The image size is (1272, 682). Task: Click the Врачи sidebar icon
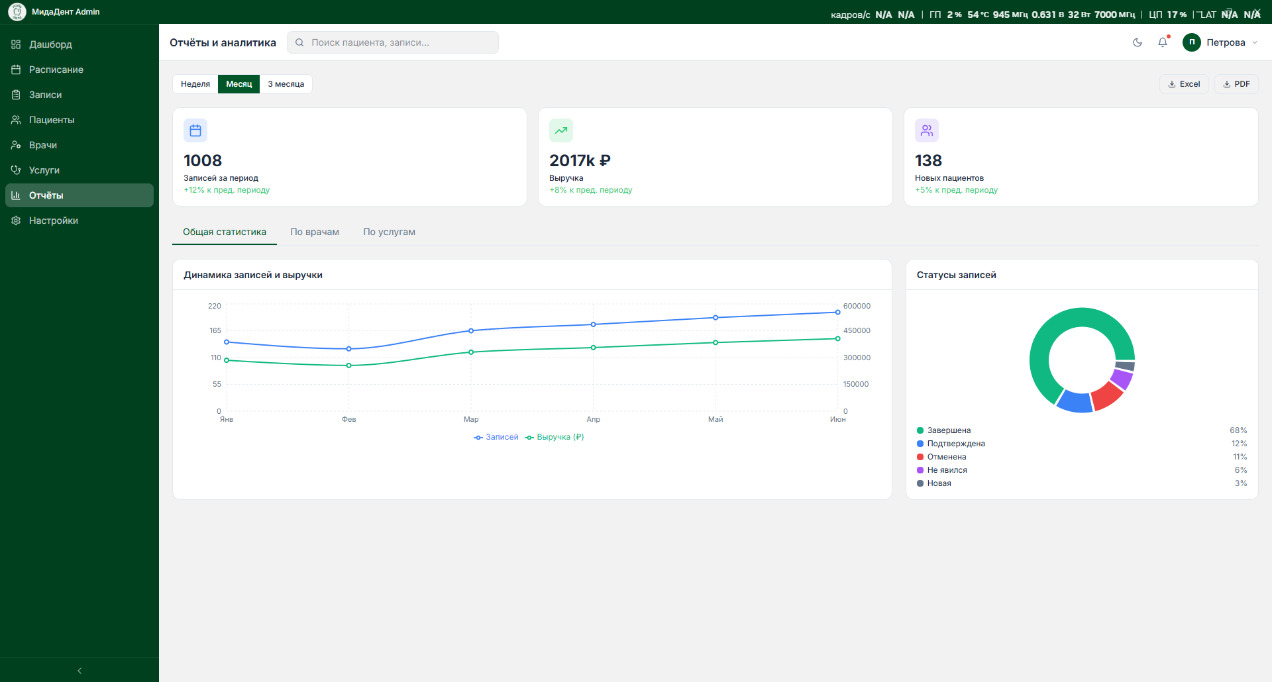pyautogui.click(x=16, y=145)
